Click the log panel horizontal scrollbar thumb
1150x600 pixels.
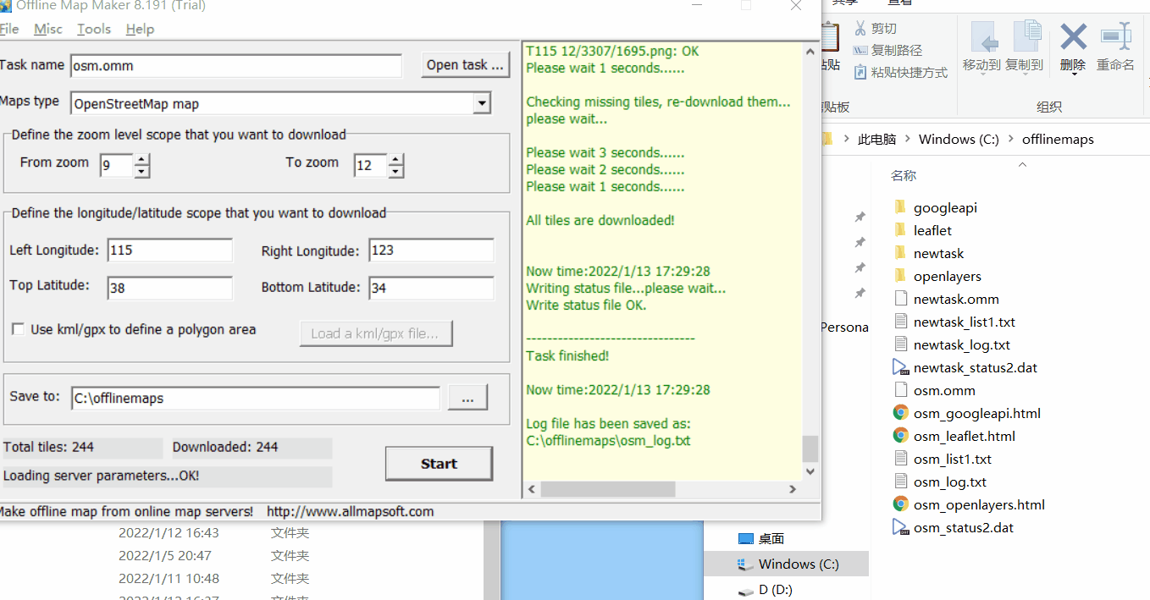[x=608, y=489]
